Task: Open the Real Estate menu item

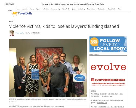Action: (x=91, y=9)
